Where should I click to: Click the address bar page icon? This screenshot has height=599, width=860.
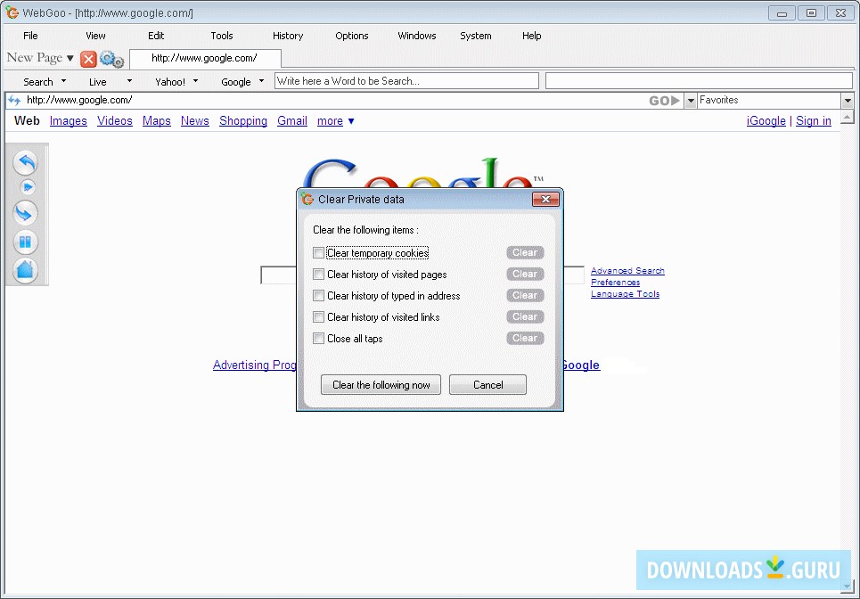coord(14,101)
